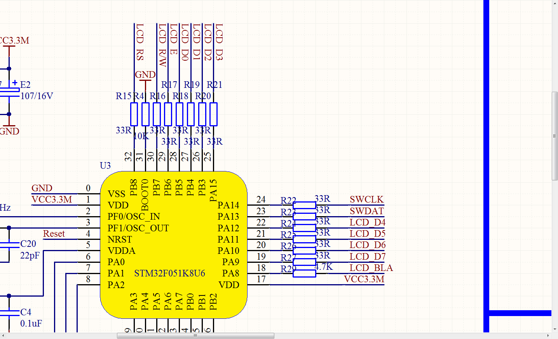This screenshot has height=339, width=558.
Task: Pick the LCD_D6 net label
Action: pyautogui.click(x=368, y=245)
